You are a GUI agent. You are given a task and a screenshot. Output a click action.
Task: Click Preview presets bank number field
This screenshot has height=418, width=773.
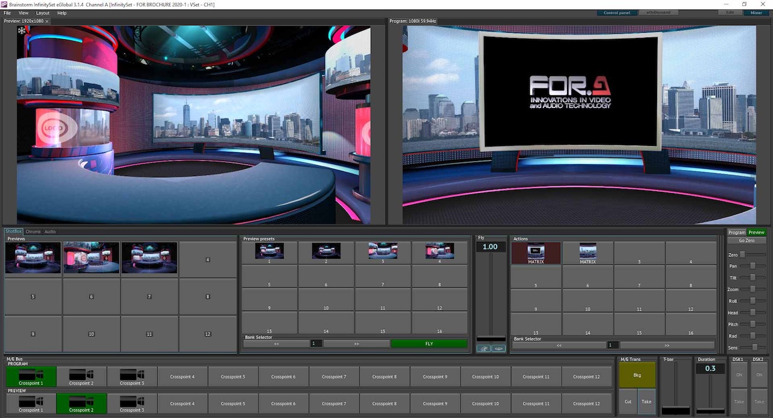316,344
